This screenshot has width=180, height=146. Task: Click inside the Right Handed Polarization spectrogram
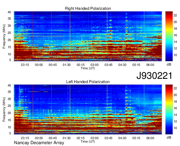(x=88, y=36)
